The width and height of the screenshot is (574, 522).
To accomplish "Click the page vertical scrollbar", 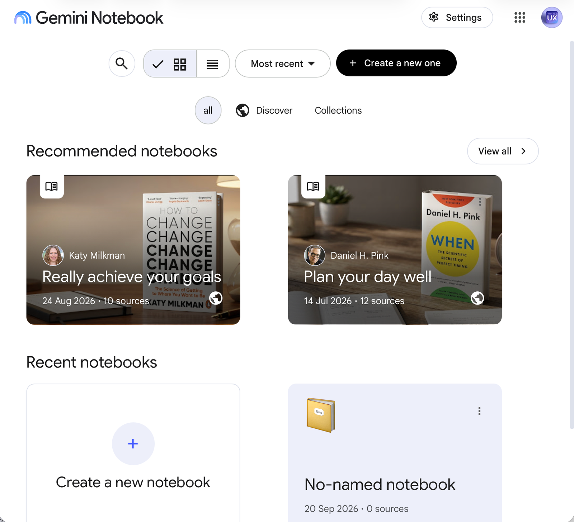I will point(571,235).
